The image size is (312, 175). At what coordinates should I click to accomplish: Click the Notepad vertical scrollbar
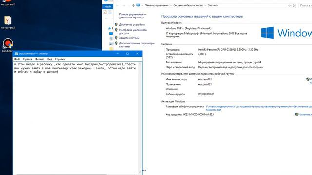click(x=140, y=117)
